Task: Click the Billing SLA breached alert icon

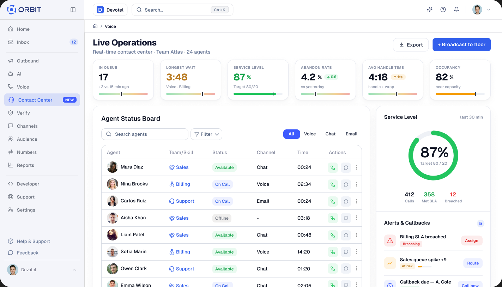Action: pyautogui.click(x=390, y=240)
